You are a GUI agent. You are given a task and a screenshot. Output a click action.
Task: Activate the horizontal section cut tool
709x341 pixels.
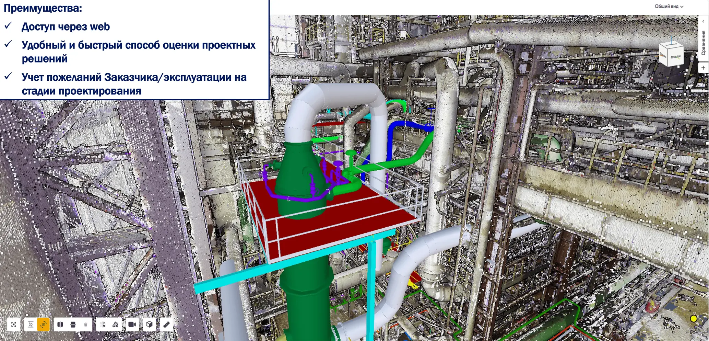(73, 325)
